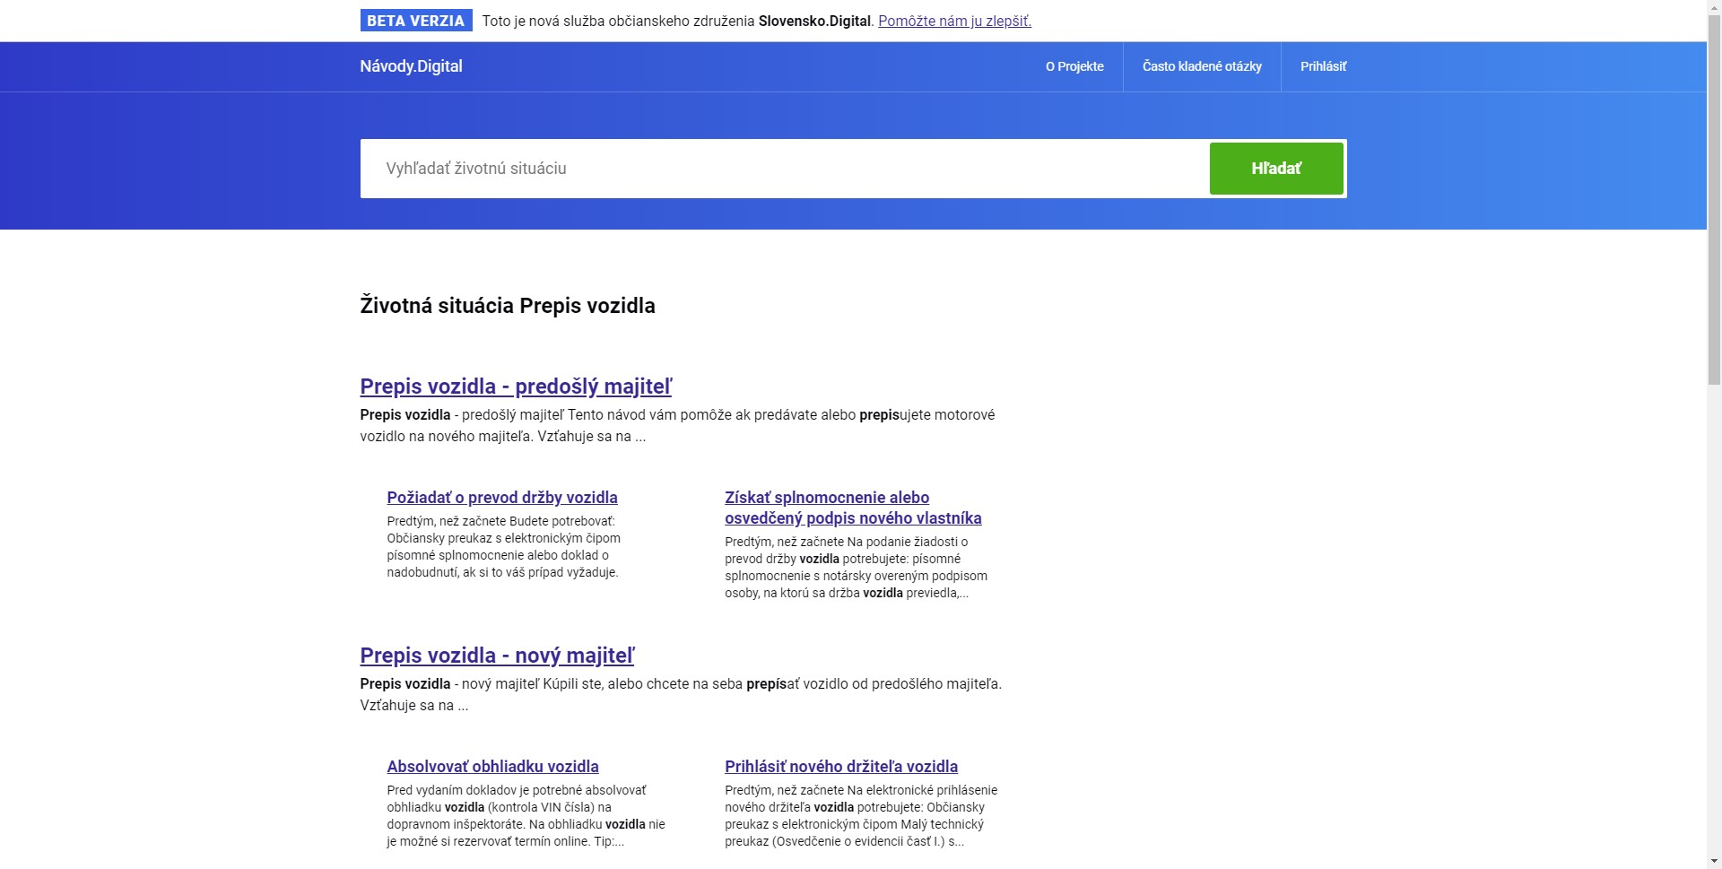
Task: Click the heading Životná situácia Prepis vozidla
Action: point(507,306)
